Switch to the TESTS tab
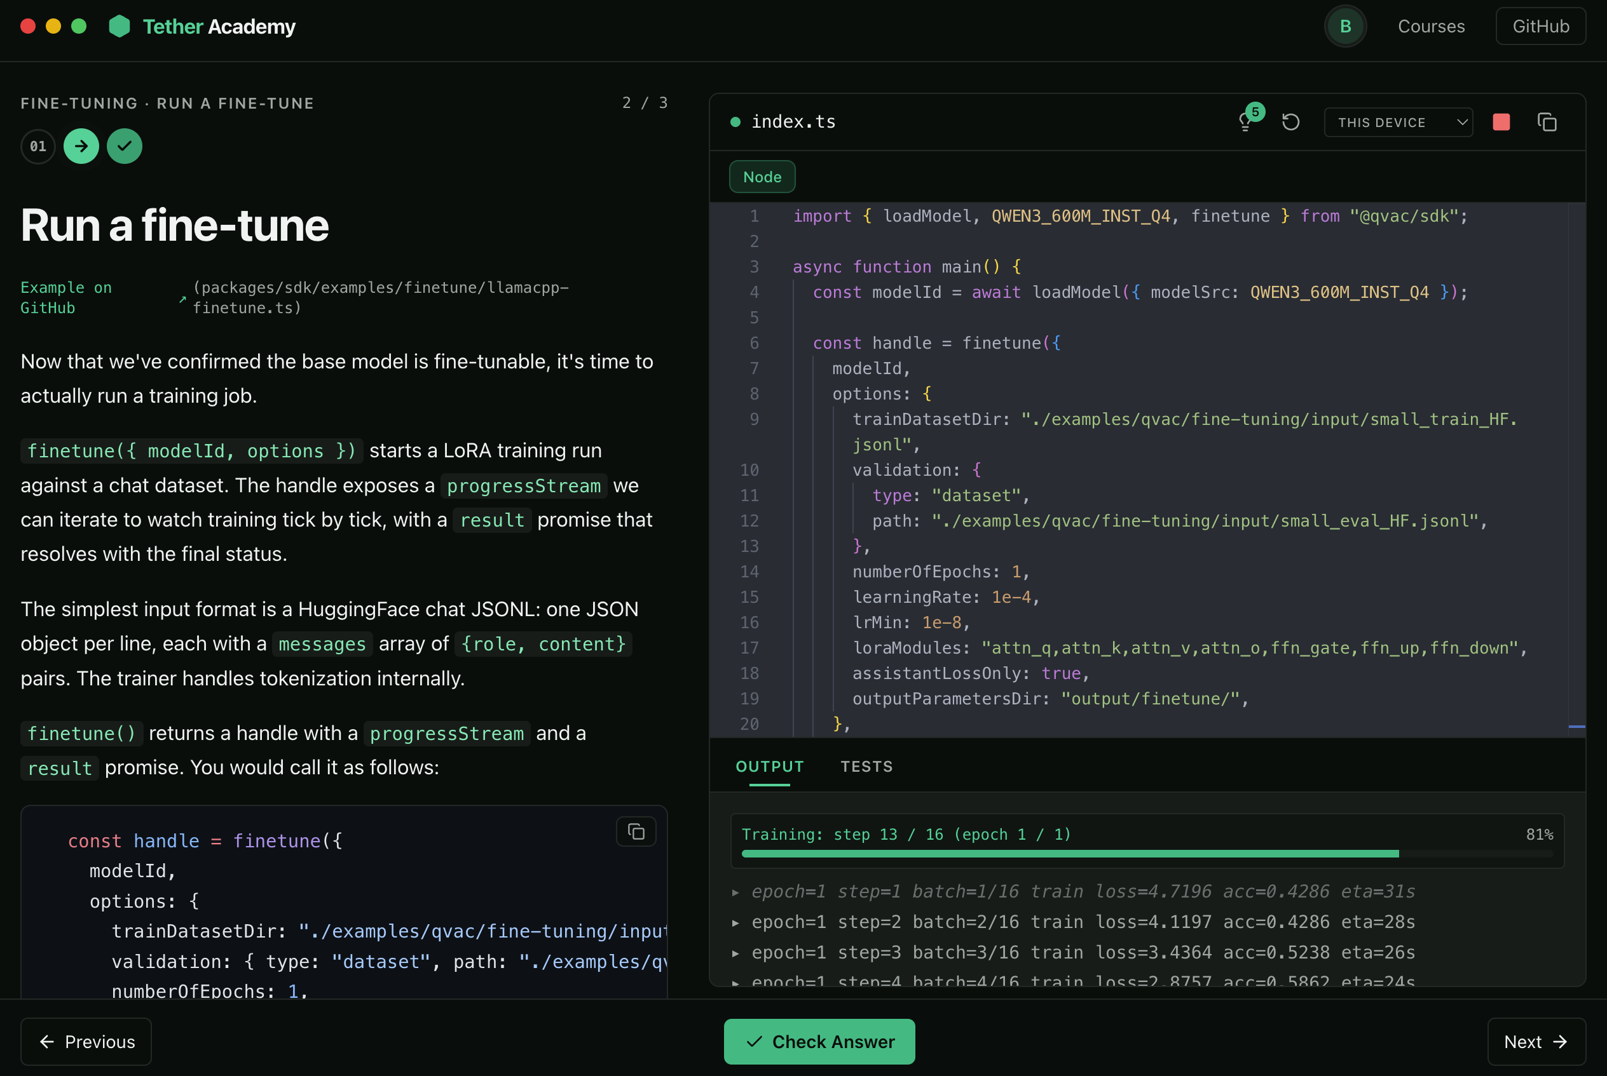1607x1076 pixels. [866, 767]
